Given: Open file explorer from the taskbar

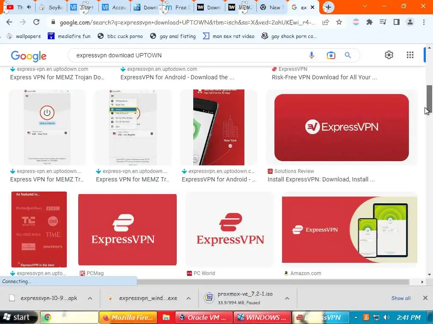Looking at the screenshot, I should (x=166, y=317).
